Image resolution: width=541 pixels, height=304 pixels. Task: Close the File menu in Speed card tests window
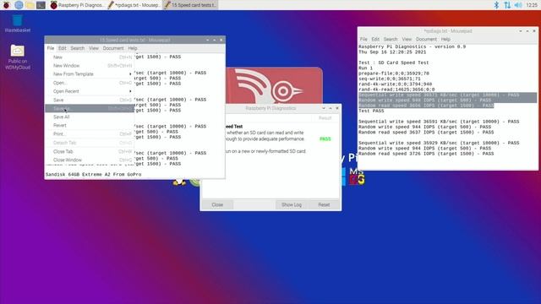[51, 48]
